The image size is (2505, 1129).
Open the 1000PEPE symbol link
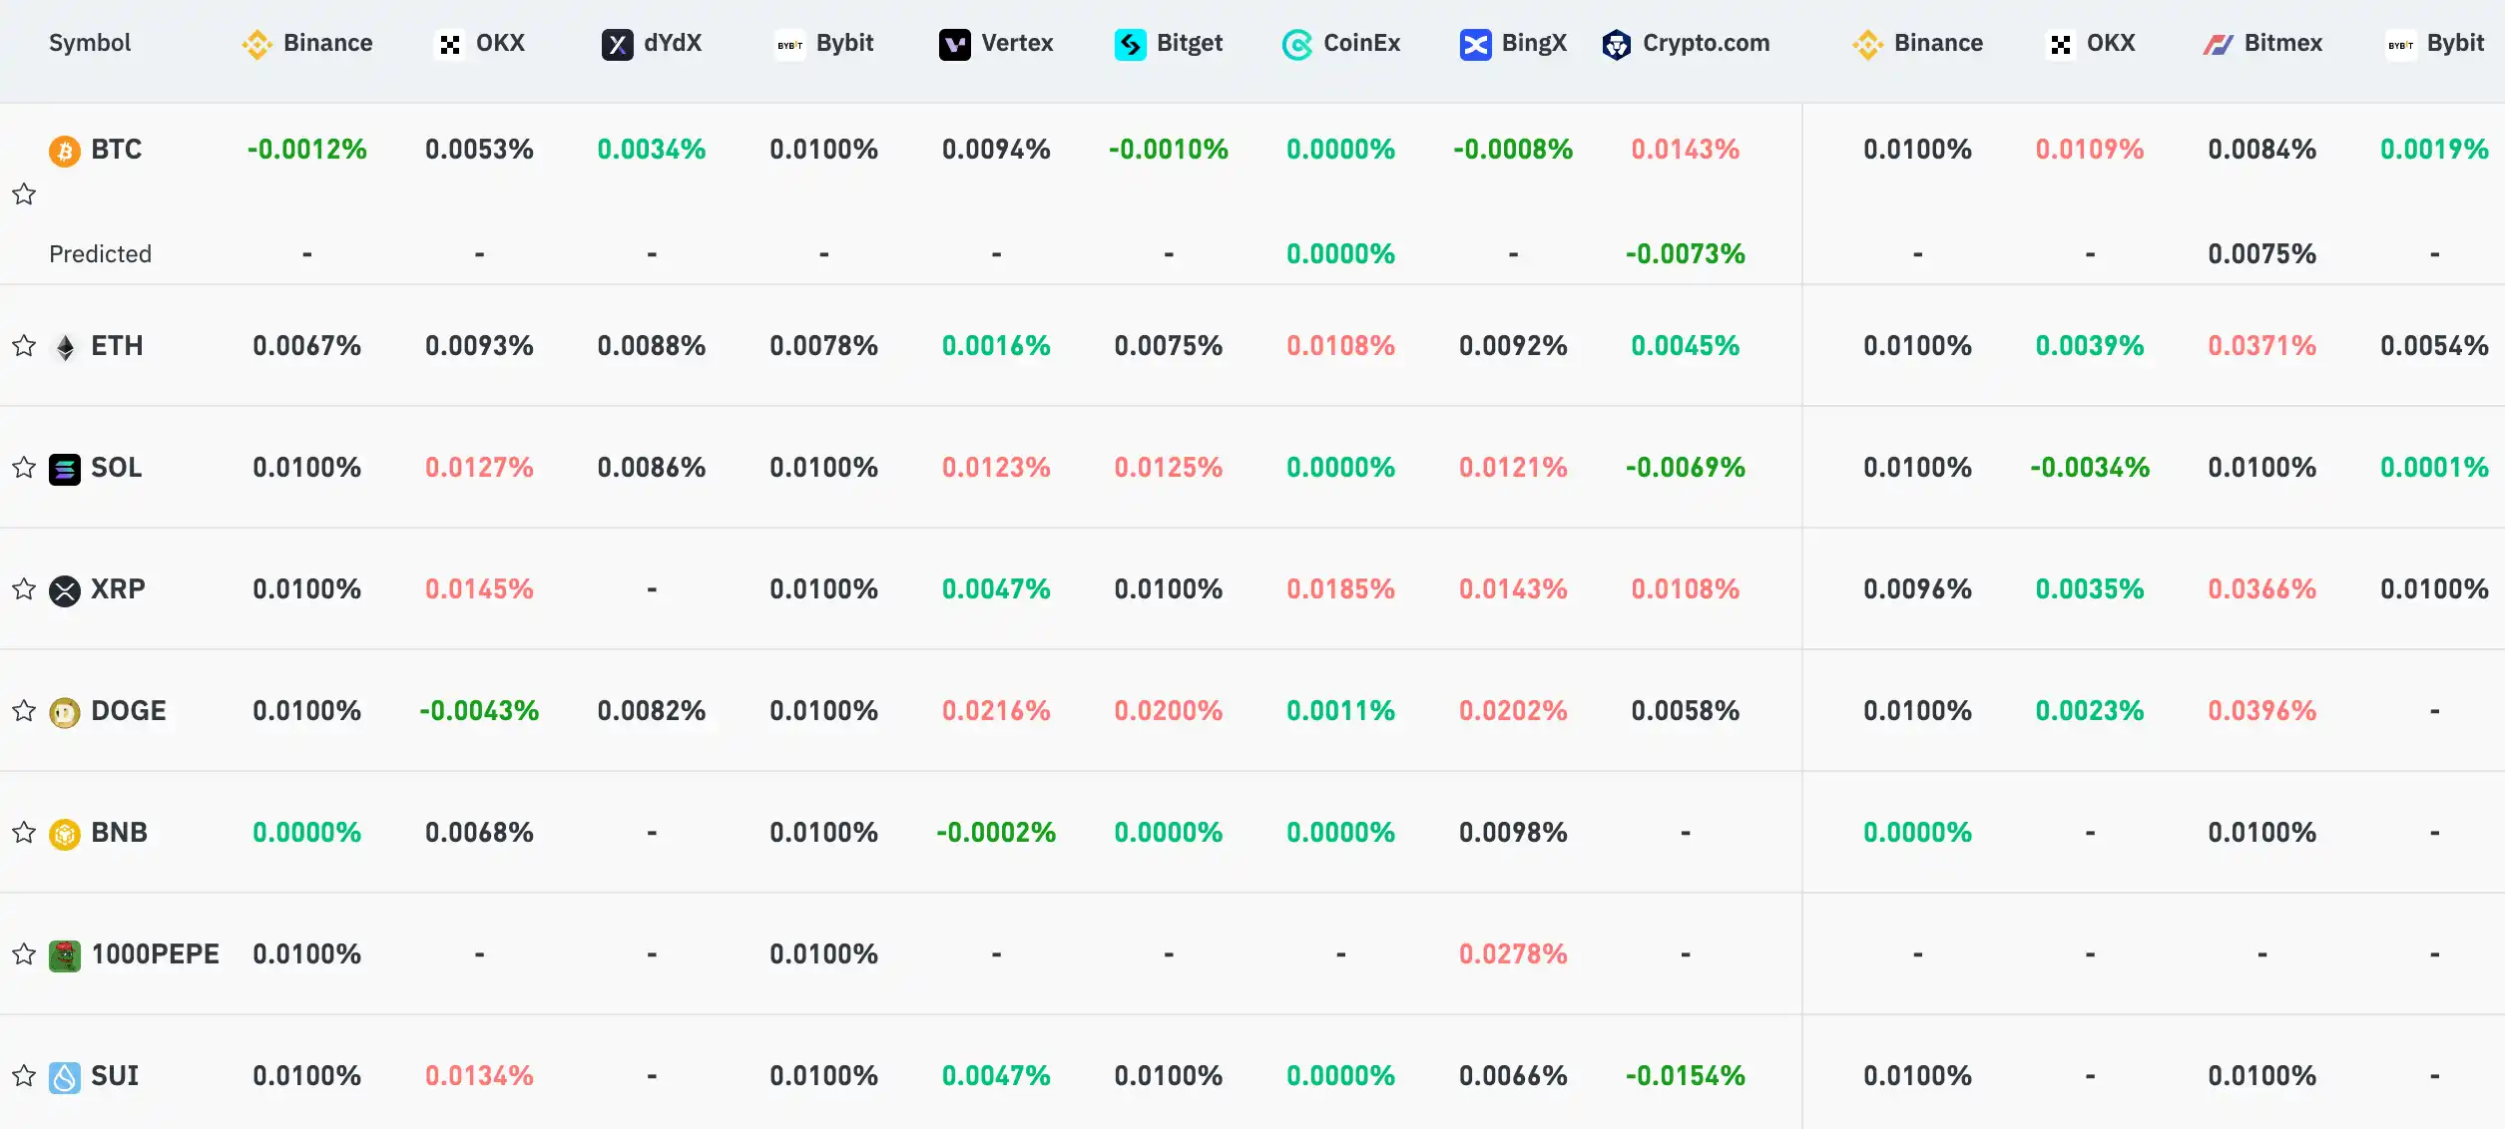(155, 954)
